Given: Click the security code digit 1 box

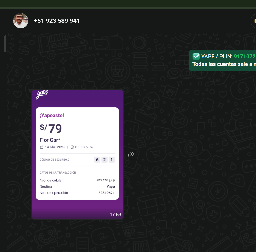Looking at the screenshot, I should [112, 160].
